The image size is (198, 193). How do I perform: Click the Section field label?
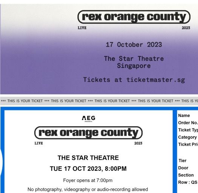pos(186,175)
